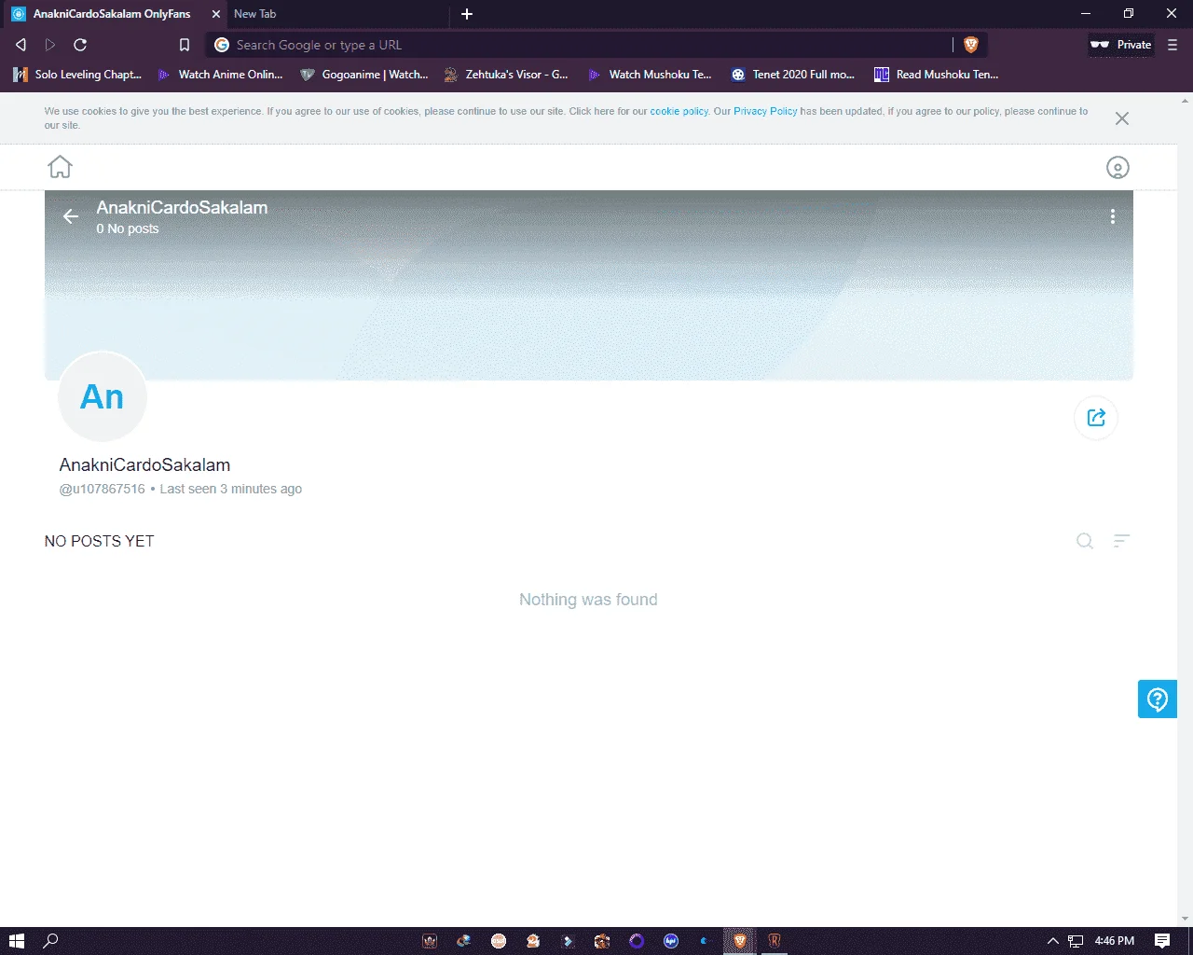Click the page's vertical scrollbar
This screenshot has width=1193, height=955.
click(x=1185, y=509)
